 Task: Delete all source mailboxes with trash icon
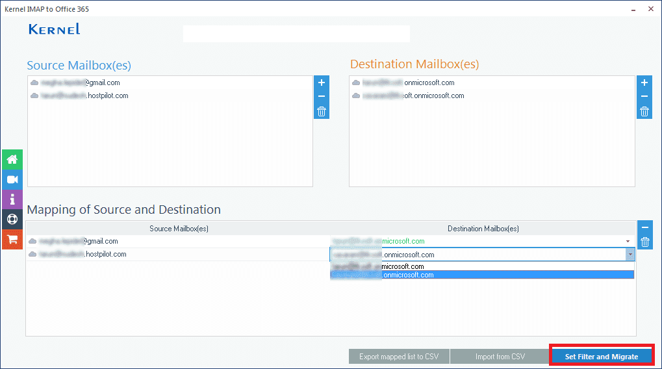[x=322, y=112]
